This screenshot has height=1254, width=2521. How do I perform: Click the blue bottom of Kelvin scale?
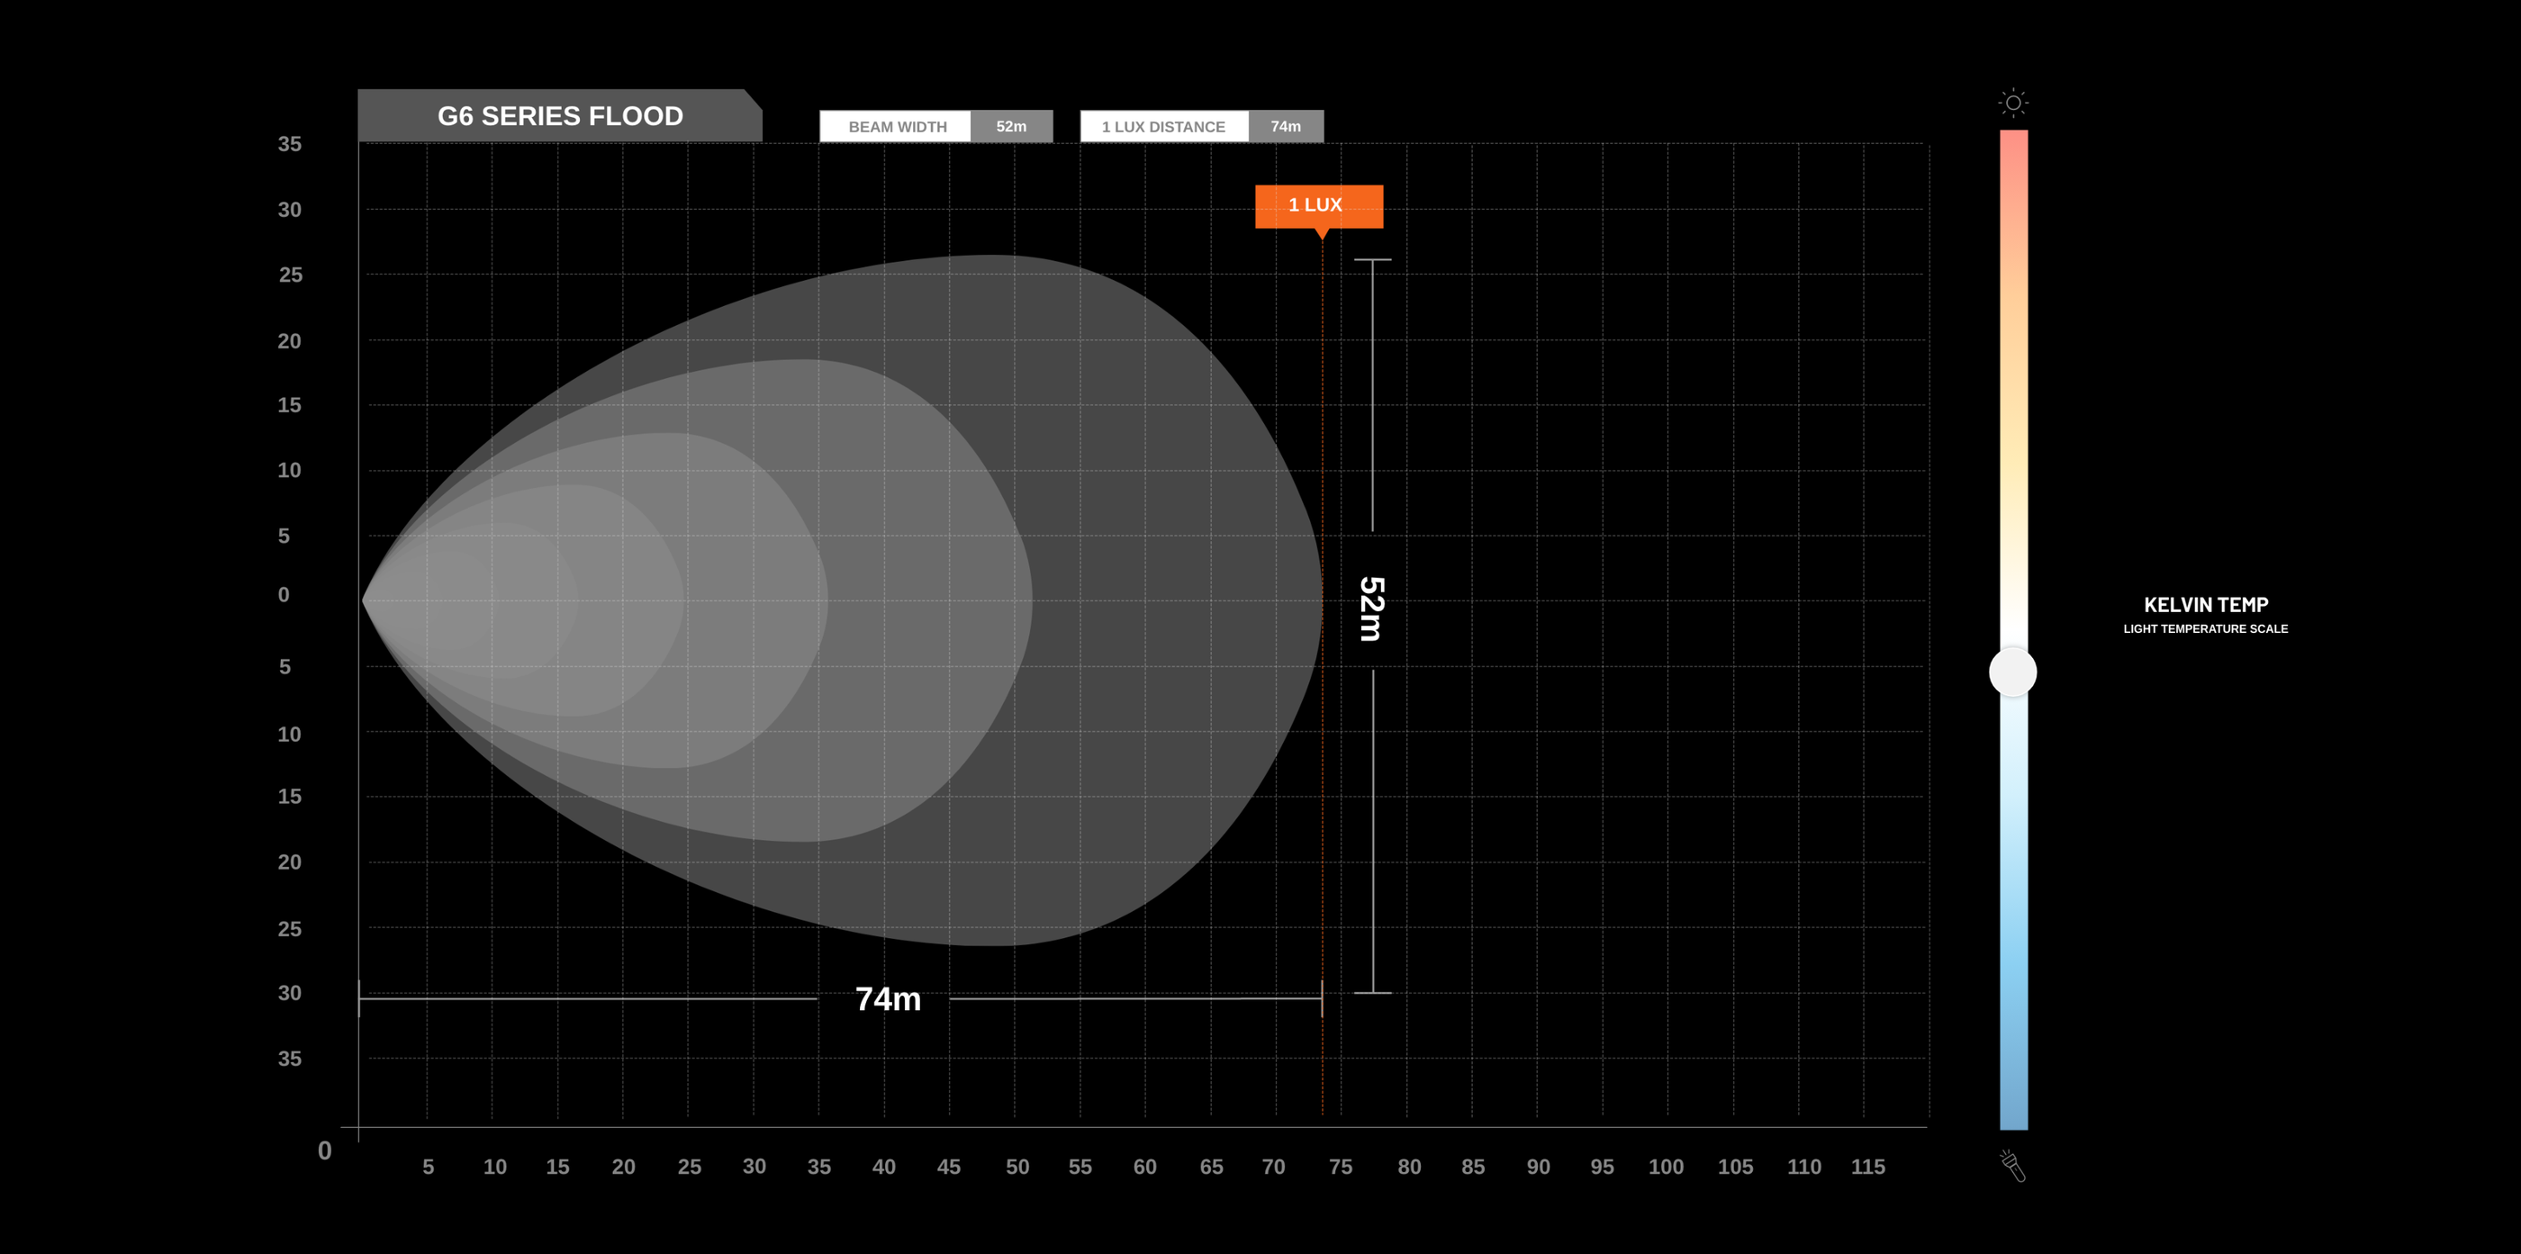(x=2013, y=1096)
